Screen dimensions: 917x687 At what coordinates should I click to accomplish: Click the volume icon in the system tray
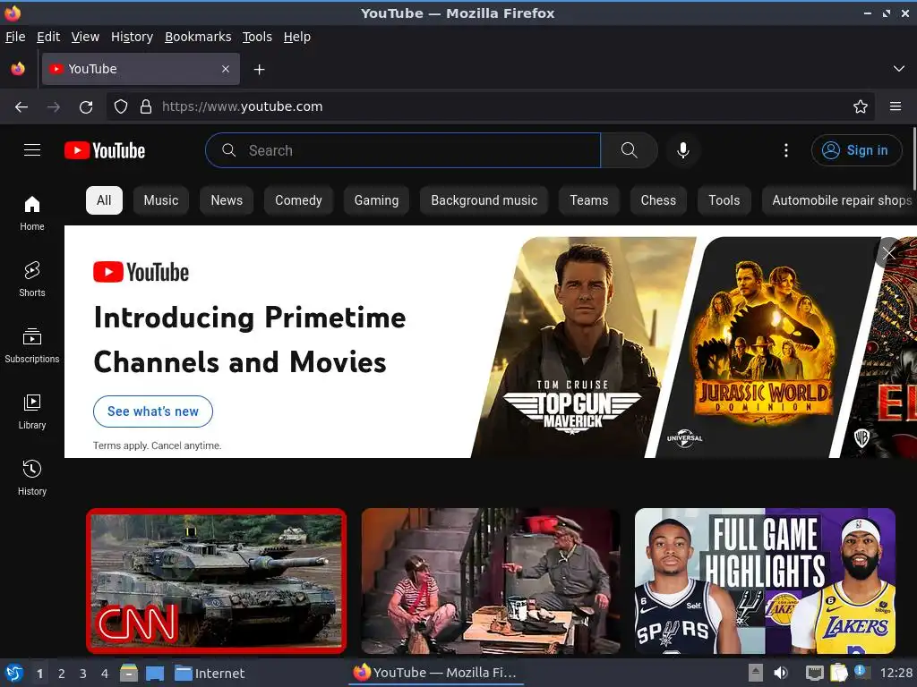781,673
